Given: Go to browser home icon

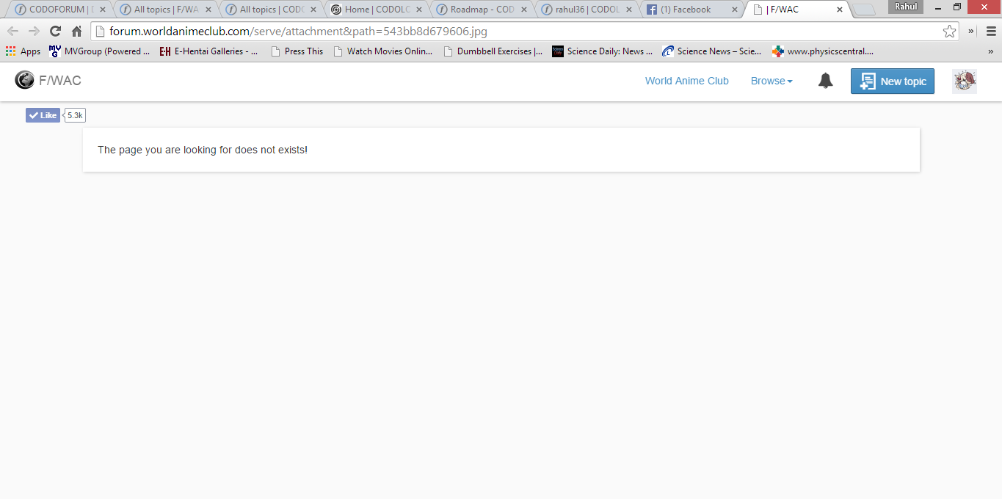Looking at the screenshot, I should point(76,31).
